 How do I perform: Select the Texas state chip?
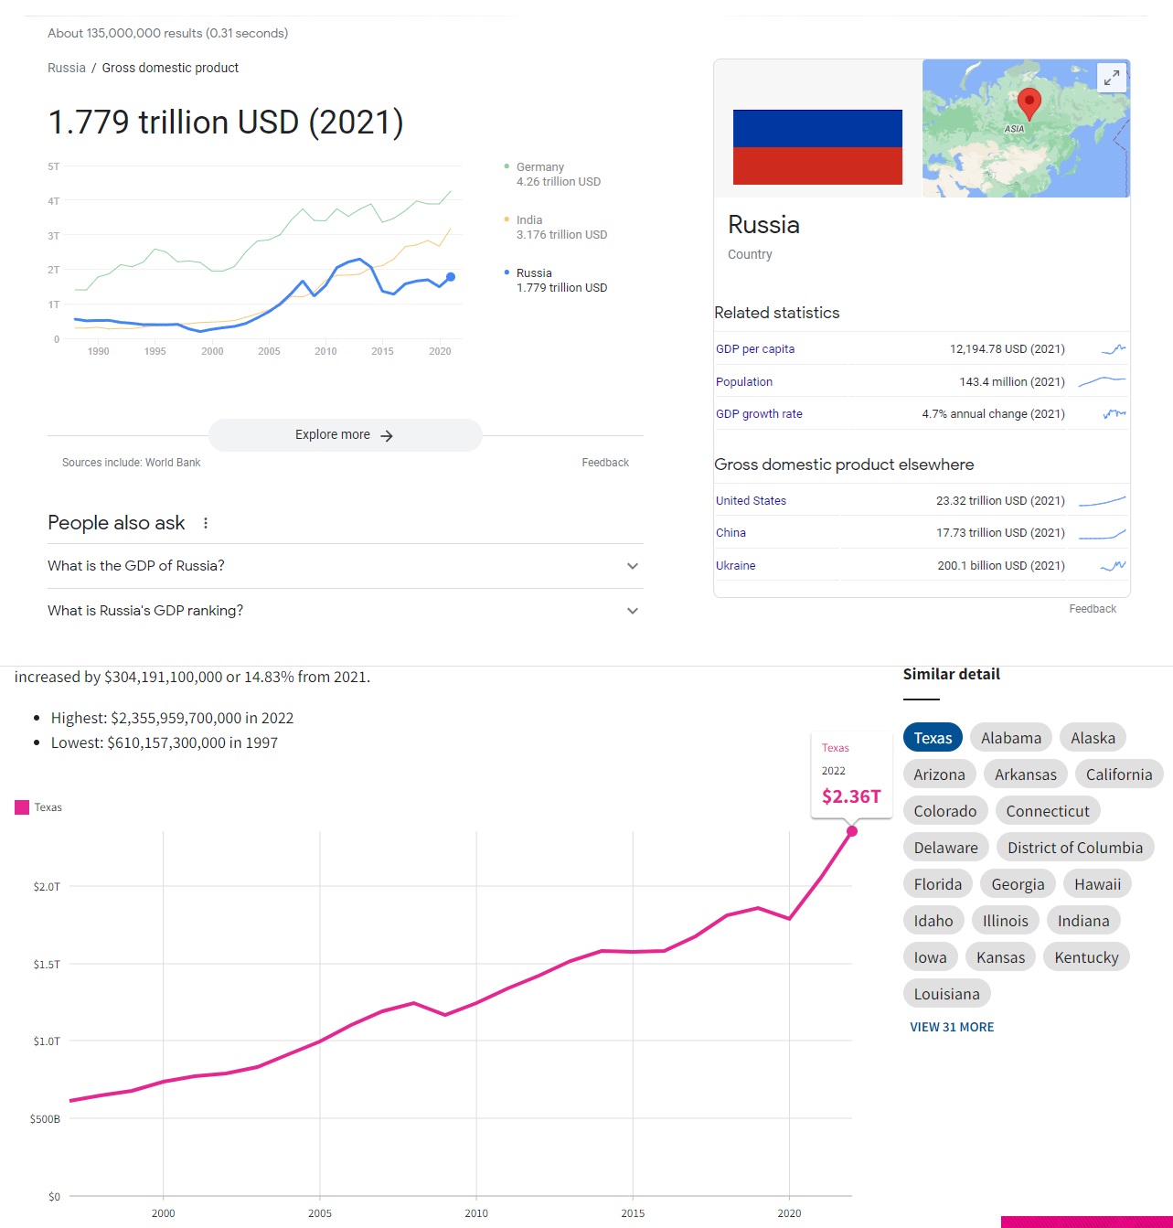coord(933,738)
